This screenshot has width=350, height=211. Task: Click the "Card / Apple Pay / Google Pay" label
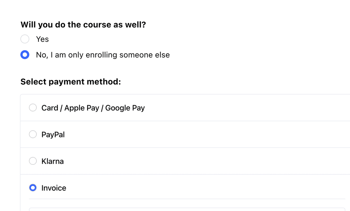(x=93, y=108)
